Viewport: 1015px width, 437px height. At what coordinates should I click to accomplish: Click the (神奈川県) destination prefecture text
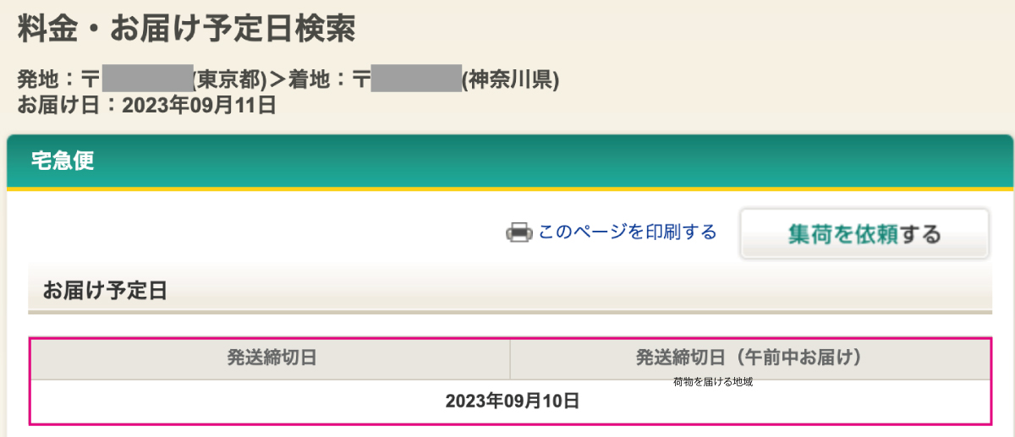click(x=510, y=80)
